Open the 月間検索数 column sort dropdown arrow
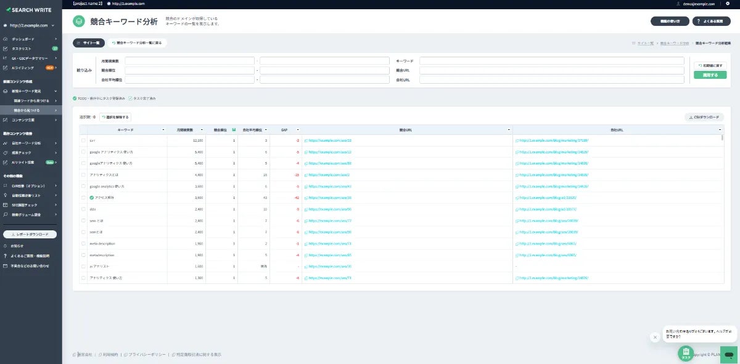The height and width of the screenshot is (364, 740). [x=200, y=130]
